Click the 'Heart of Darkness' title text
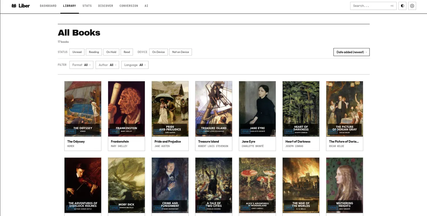This screenshot has height=216, width=427. point(298,142)
